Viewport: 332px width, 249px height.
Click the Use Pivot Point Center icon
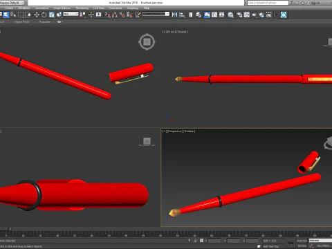point(82,15)
